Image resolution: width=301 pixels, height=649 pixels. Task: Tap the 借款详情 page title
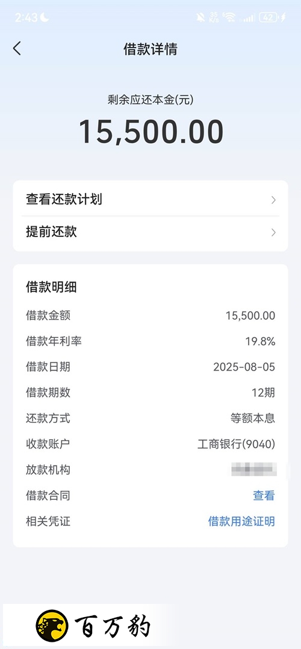coord(150,49)
